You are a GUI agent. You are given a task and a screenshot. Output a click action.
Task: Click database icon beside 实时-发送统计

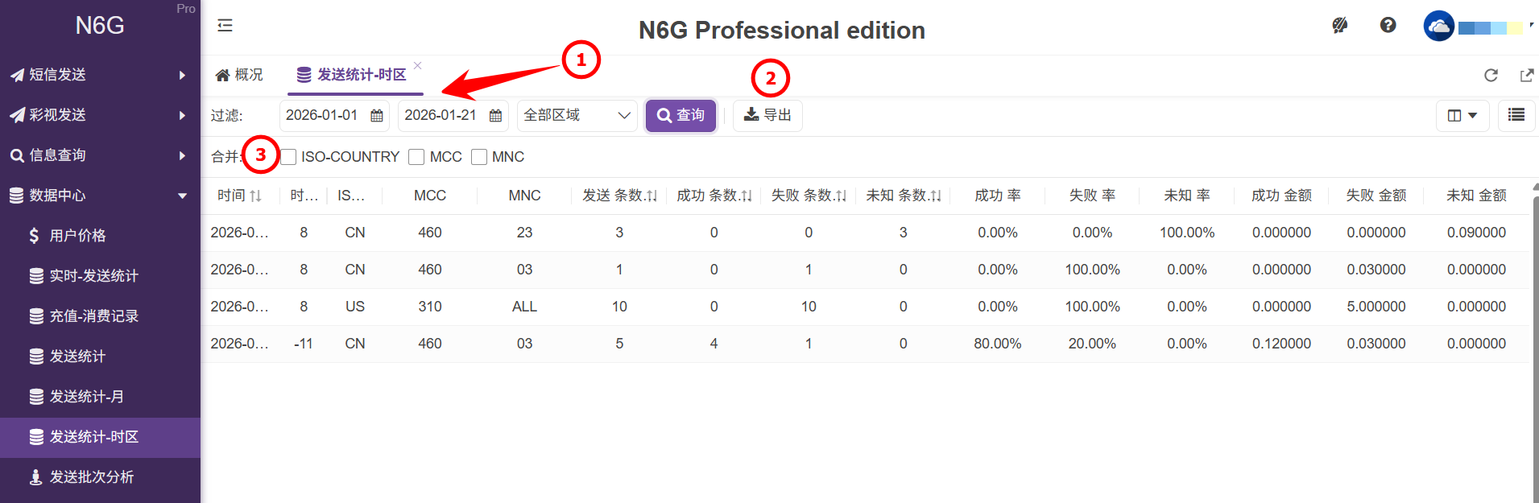tap(36, 276)
